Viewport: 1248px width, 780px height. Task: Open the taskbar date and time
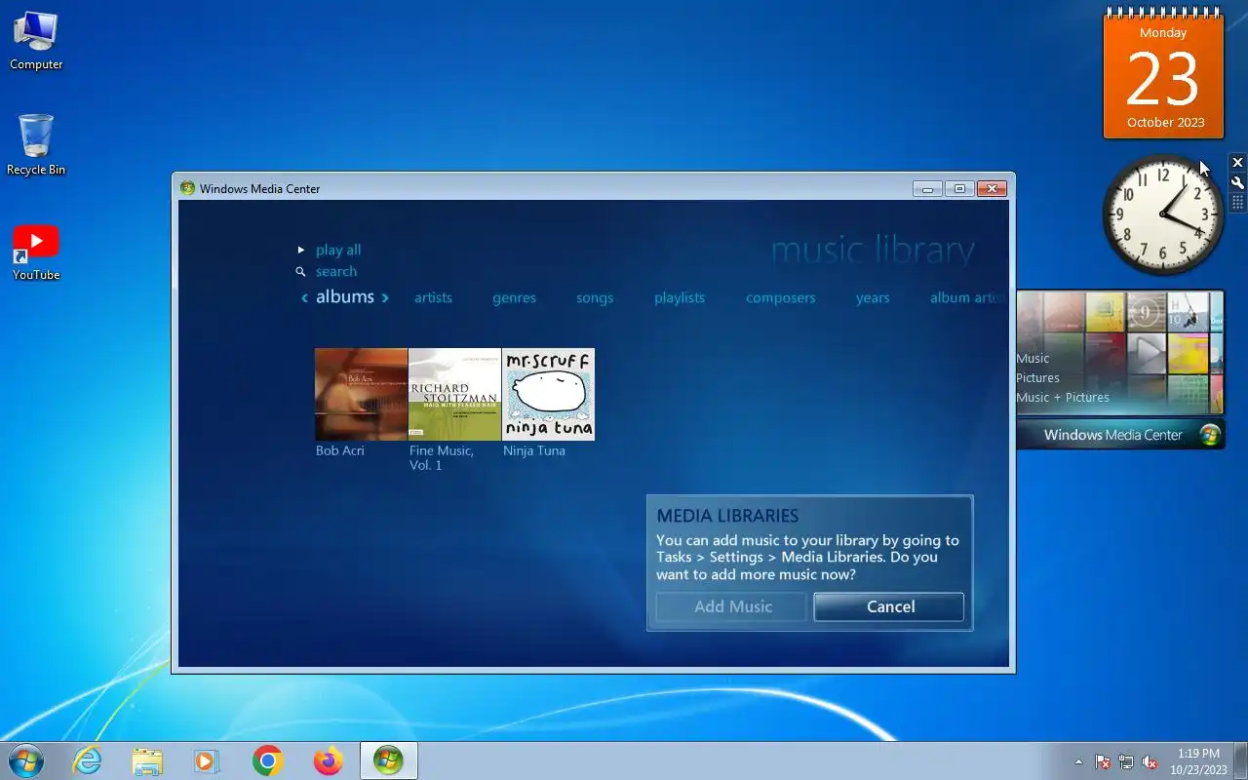pyautogui.click(x=1198, y=761)
